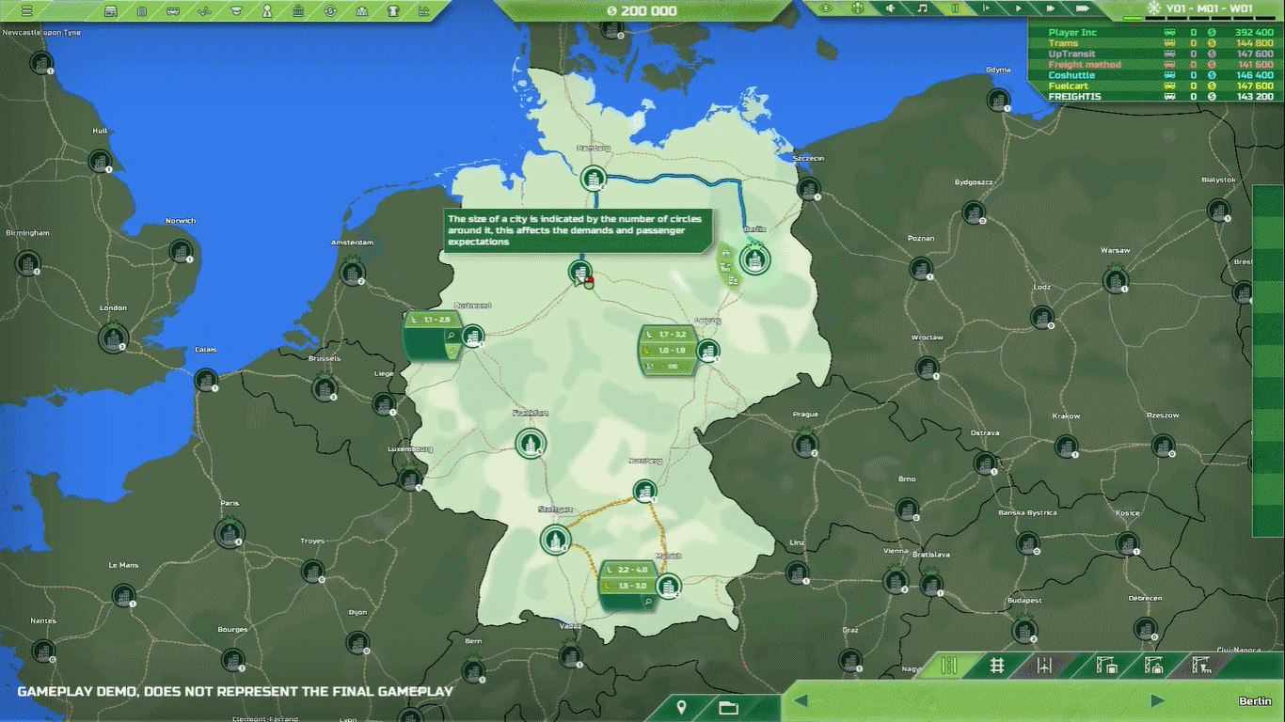Select the Frankfurt city marker
The image size is (1285, 722).
(x=531, y=443)
